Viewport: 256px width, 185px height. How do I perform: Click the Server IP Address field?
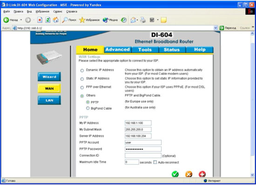(x=138, y=136)
